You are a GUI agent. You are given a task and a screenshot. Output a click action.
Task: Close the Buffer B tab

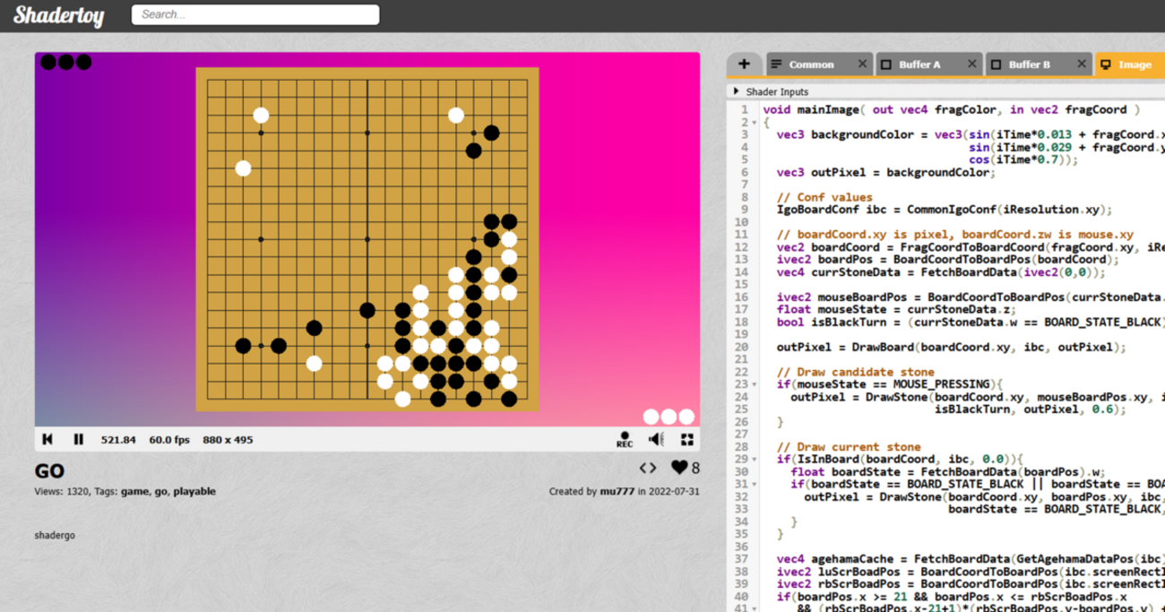click(1082, 65)
